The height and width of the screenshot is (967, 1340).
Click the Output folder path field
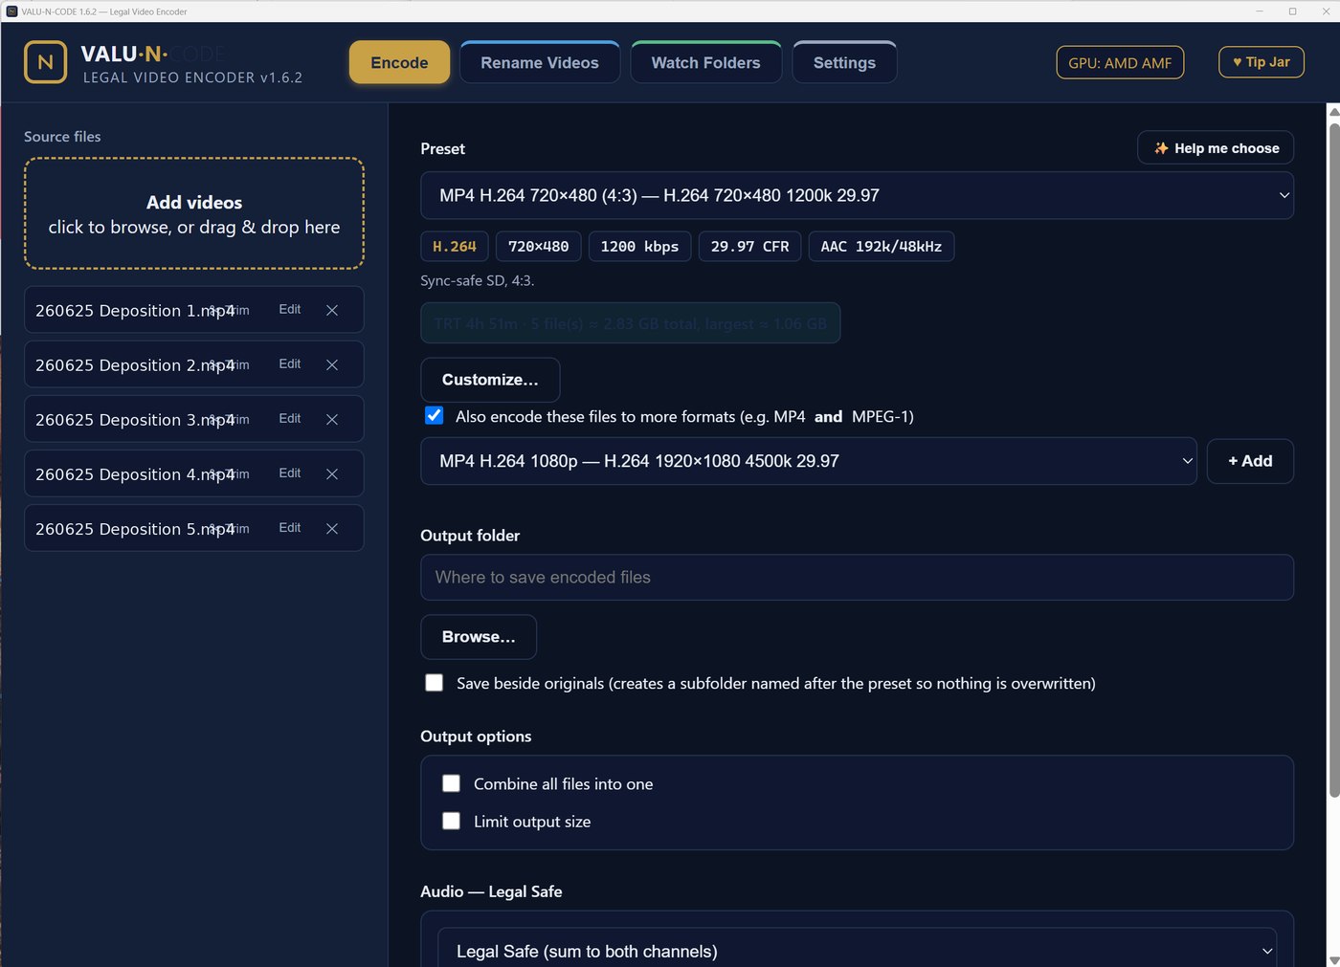(x=857, y=578)
